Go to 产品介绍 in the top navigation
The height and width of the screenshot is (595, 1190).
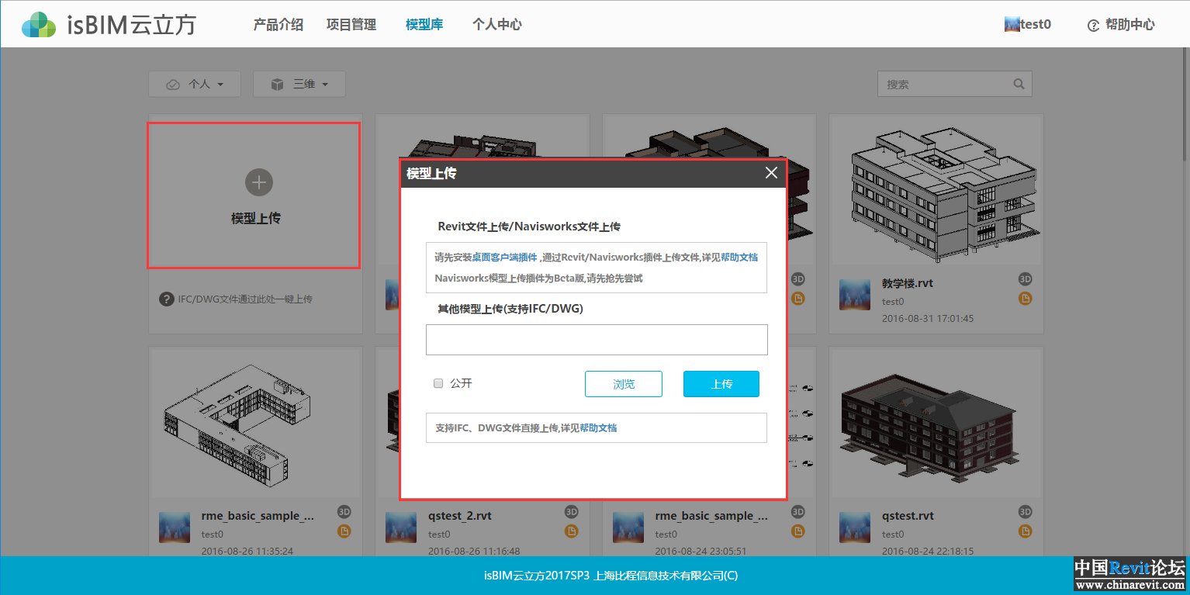coord(278,24)
